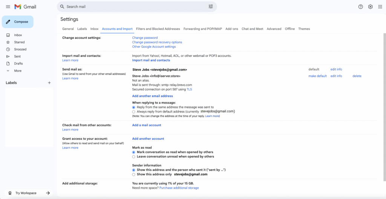
Task: Click Add another email address
Action: point(152,96)
